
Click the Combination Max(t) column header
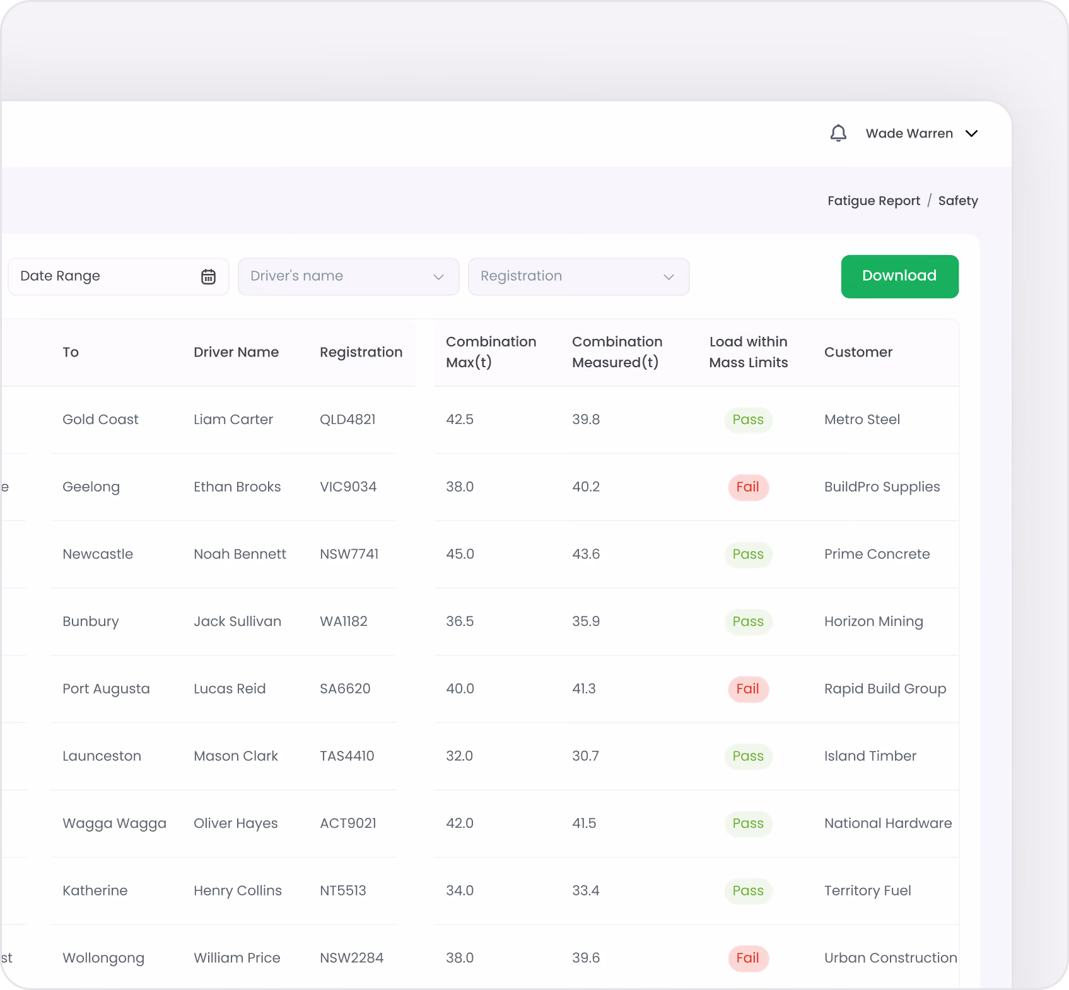[x=491, y=352]
